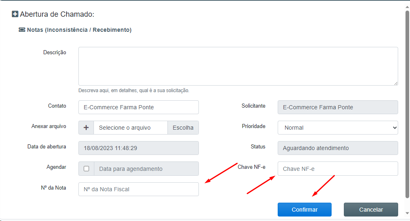Click the plus icon beside Abertura de Chamado
This screenshot has height=221, width=410.
click(x=15, y=14)
